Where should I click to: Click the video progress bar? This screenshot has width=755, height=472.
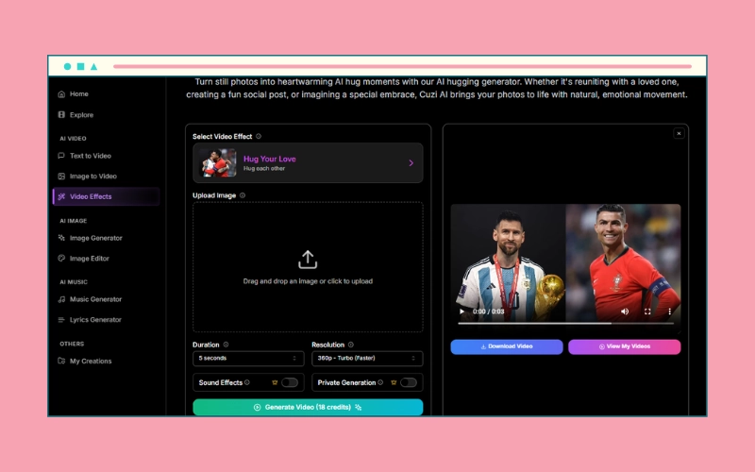point(565,324)
